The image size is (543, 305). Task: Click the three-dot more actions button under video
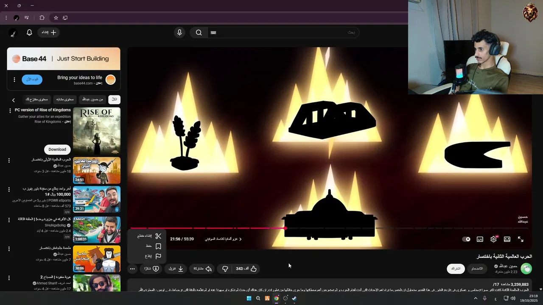pos(132,269)
